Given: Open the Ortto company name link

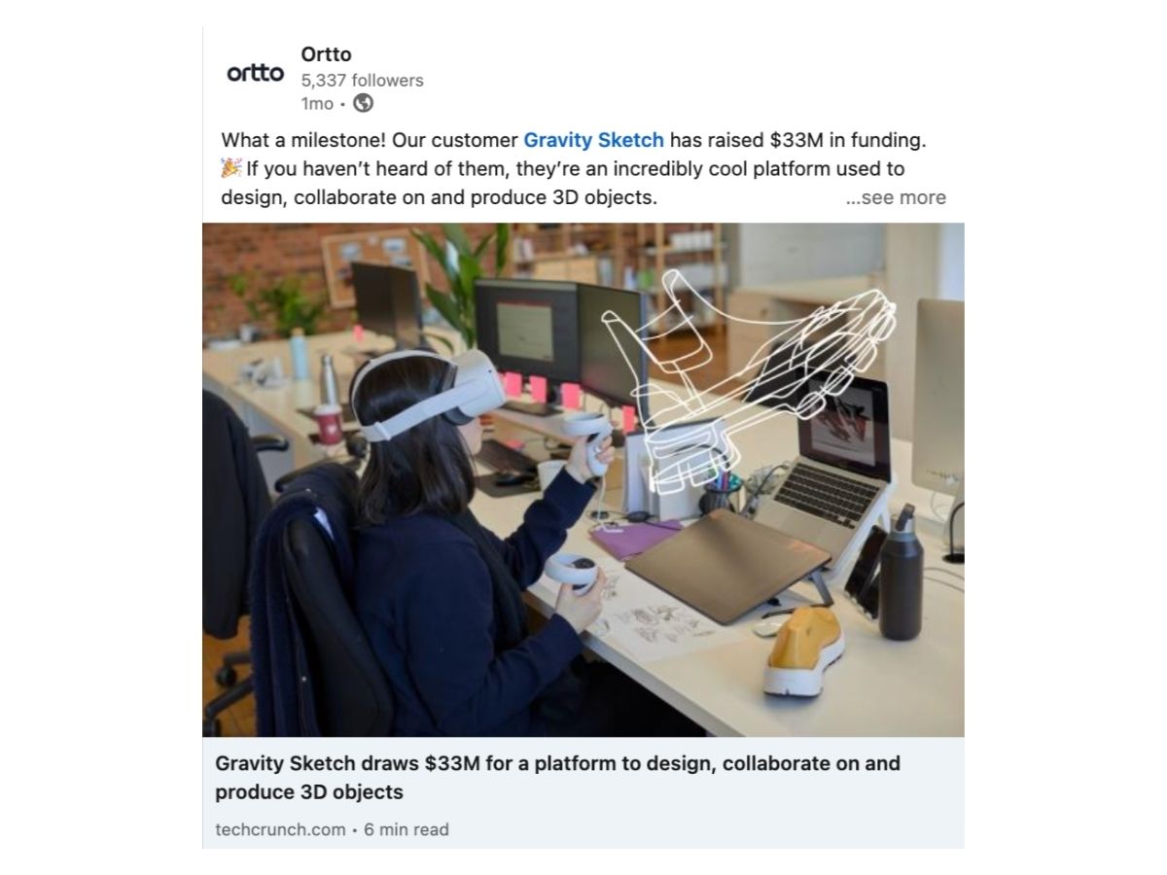Looking at the screenshot, I should click(x=326, y=54).
